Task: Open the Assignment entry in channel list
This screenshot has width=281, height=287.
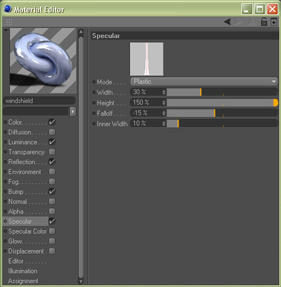Action: point(23,281)
